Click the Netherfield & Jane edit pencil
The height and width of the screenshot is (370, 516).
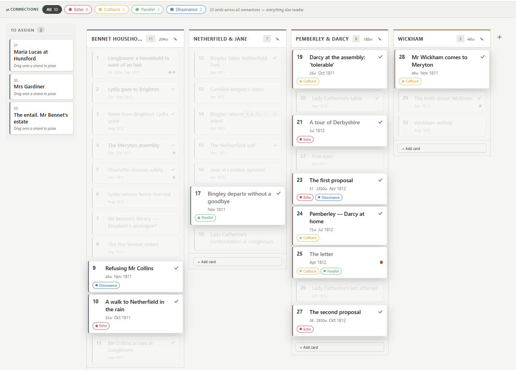coord(278,39)
